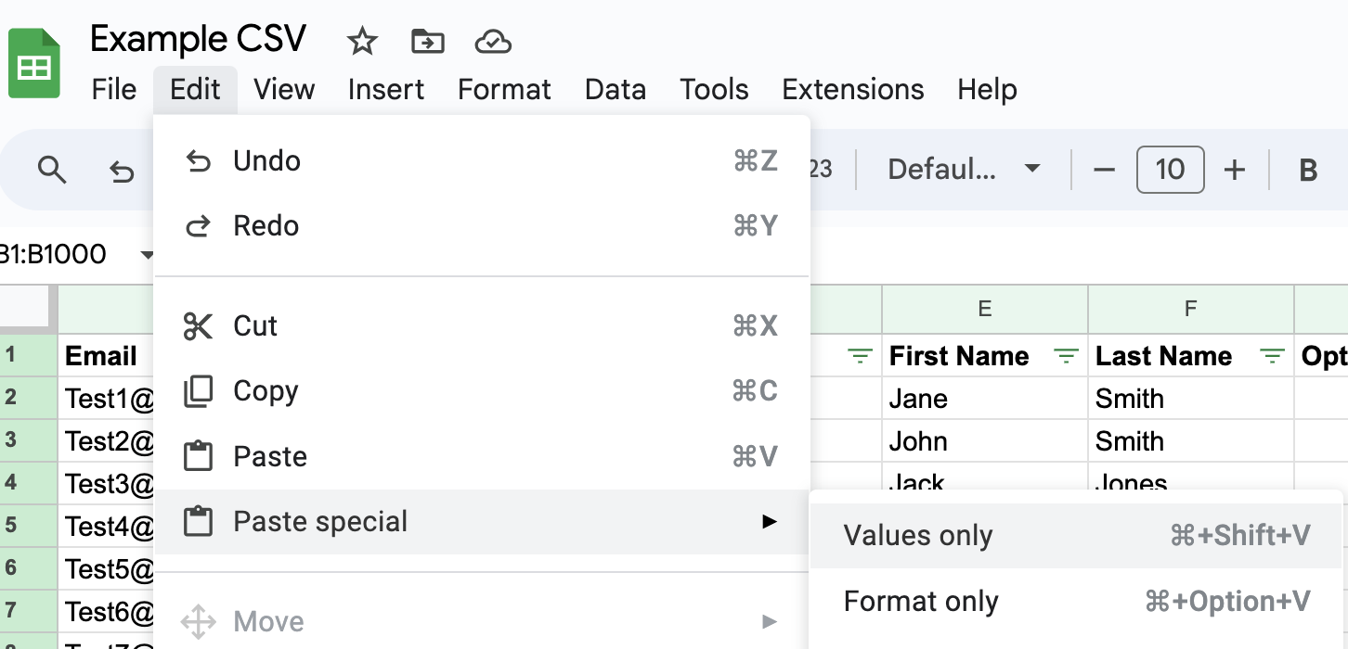Image resolution: width=1348 pixels, height=649 pixels.
Task: Select Values only from Paste special
Action: click(917, 535)
